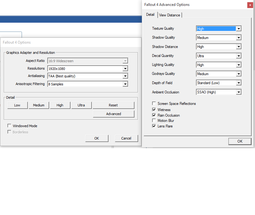Viewport: 255px width, 215px height.
Task: Confirm Advanced Options with its OK button
Action: coord(240,141)
